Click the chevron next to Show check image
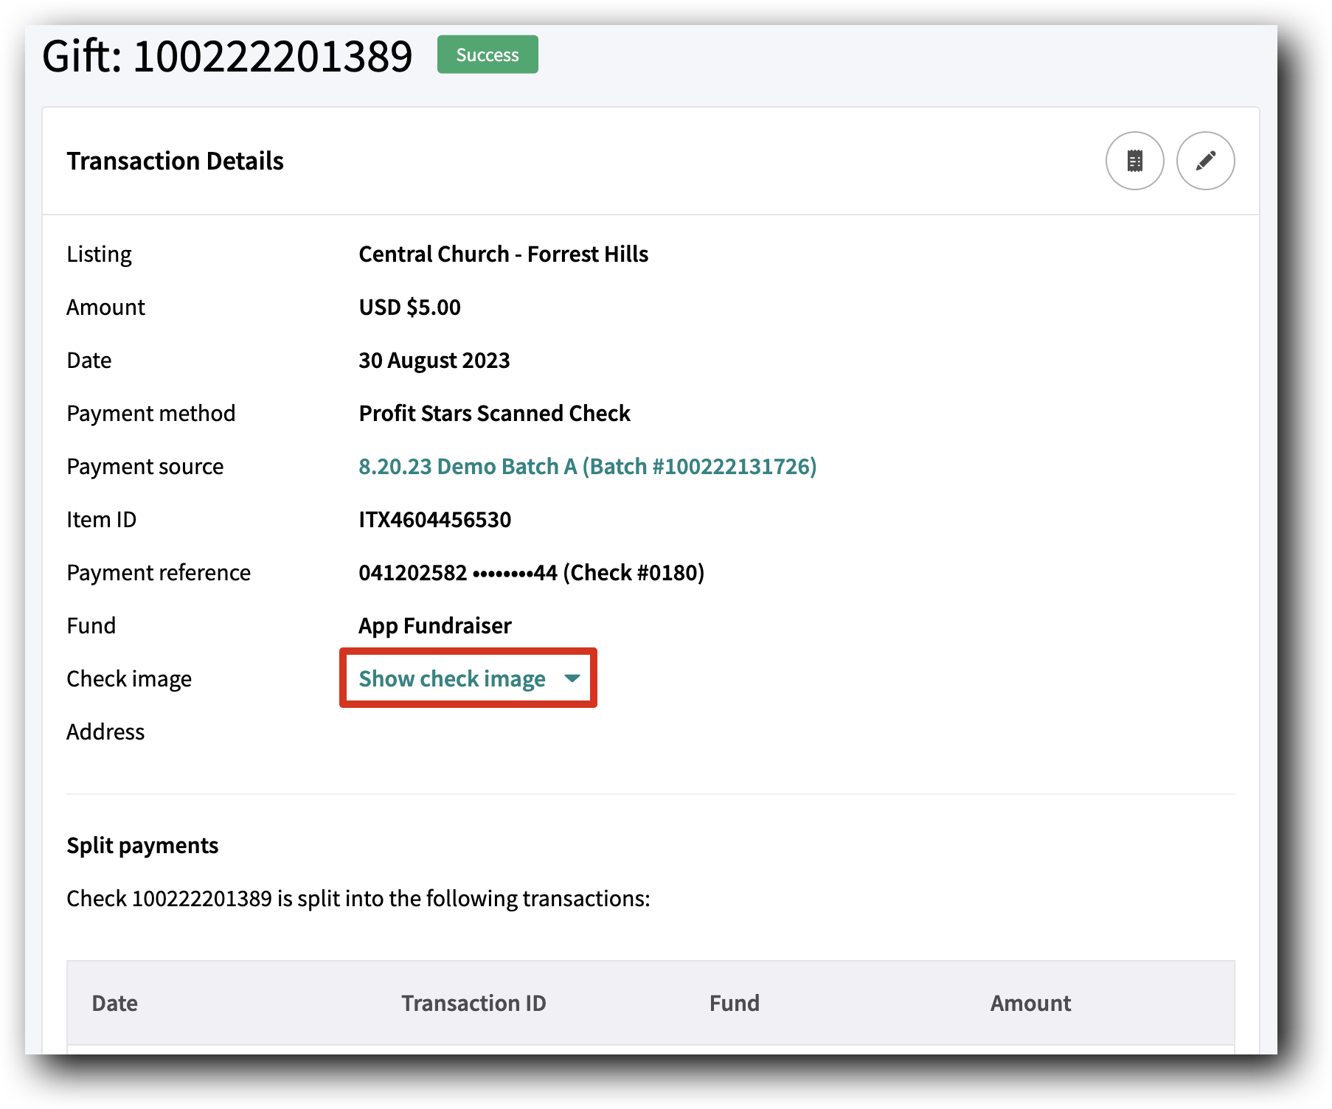1332x1109 pixels. [x=572, y=680]
